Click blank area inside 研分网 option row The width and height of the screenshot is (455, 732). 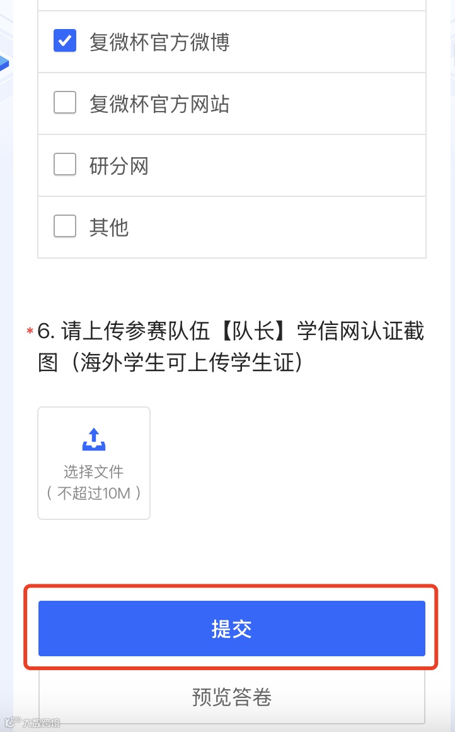coord(289,166)
